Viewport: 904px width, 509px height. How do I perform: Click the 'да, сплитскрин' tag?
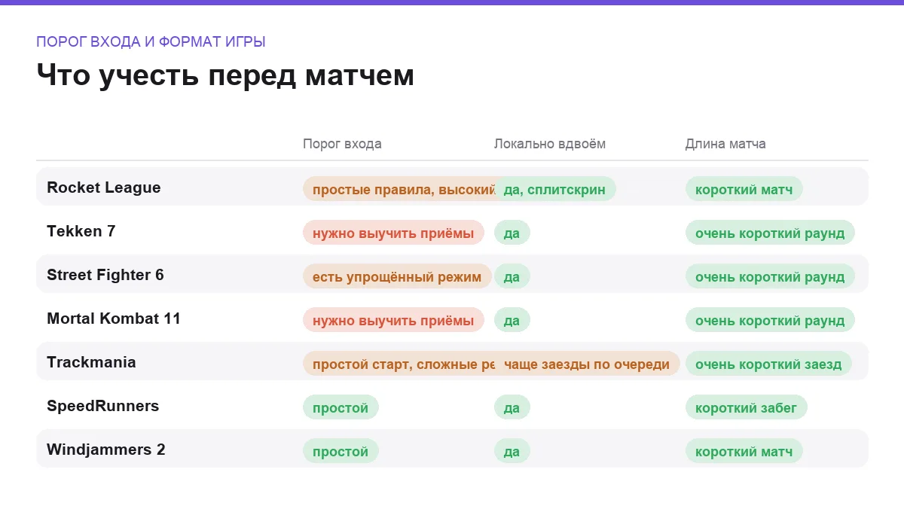554,189
